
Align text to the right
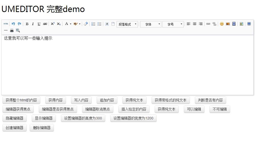(x=201, y=24)
